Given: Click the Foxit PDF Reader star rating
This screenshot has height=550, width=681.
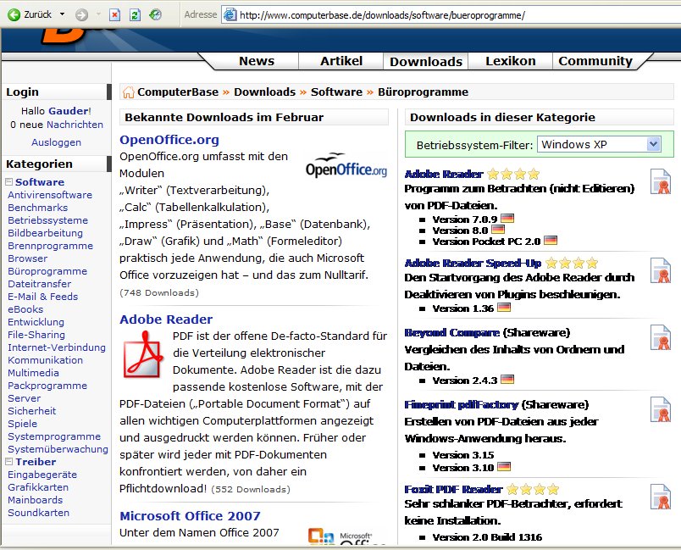Looking at the screenshot, I should click(533, 490).
